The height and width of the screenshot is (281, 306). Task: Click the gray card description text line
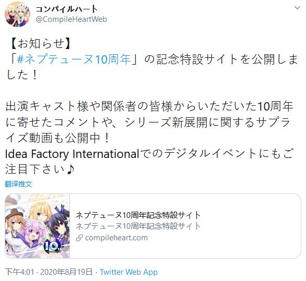pyautogui.click(x=138, y=226)
